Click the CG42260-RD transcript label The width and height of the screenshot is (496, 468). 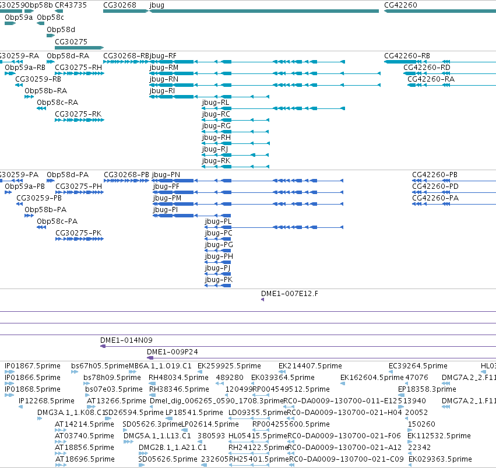pyautogui.click(x=427, y=68)
